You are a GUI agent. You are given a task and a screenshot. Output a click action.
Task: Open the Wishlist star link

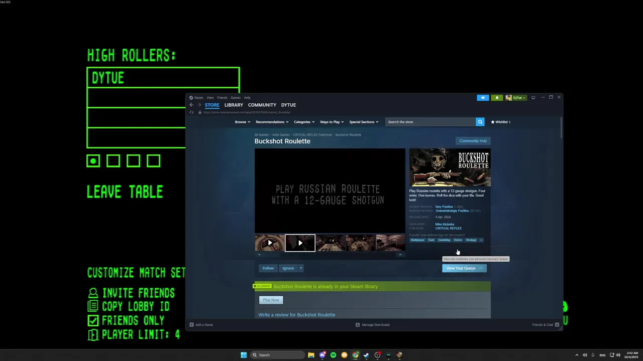501,122
